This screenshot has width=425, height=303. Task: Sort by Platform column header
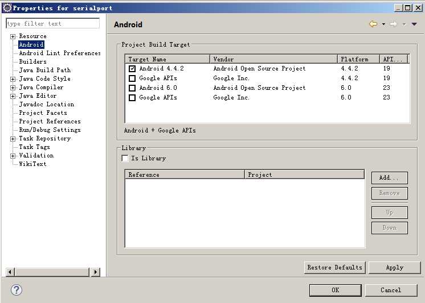tap(358, 59)
